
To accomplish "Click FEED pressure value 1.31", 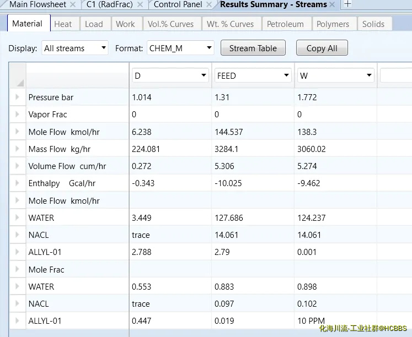I will coord(222,97).
